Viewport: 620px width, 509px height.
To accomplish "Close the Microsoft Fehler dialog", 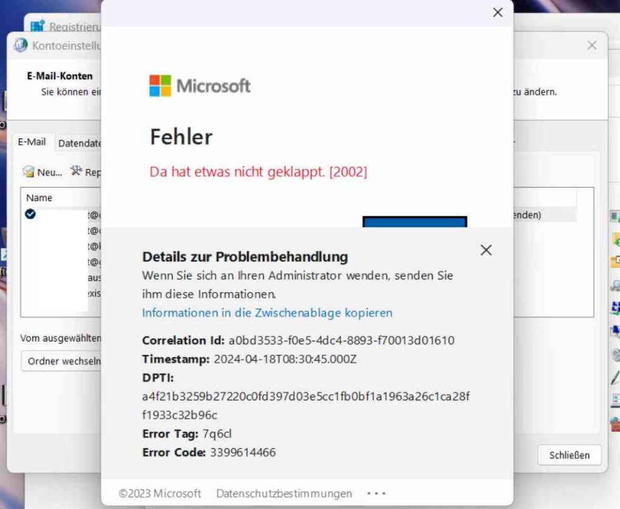I will pos(498,13).
